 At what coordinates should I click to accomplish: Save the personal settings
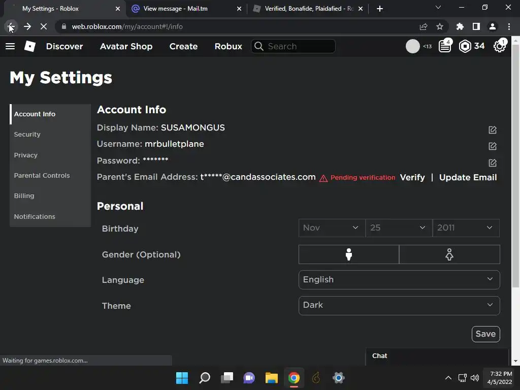click(485, 334)
